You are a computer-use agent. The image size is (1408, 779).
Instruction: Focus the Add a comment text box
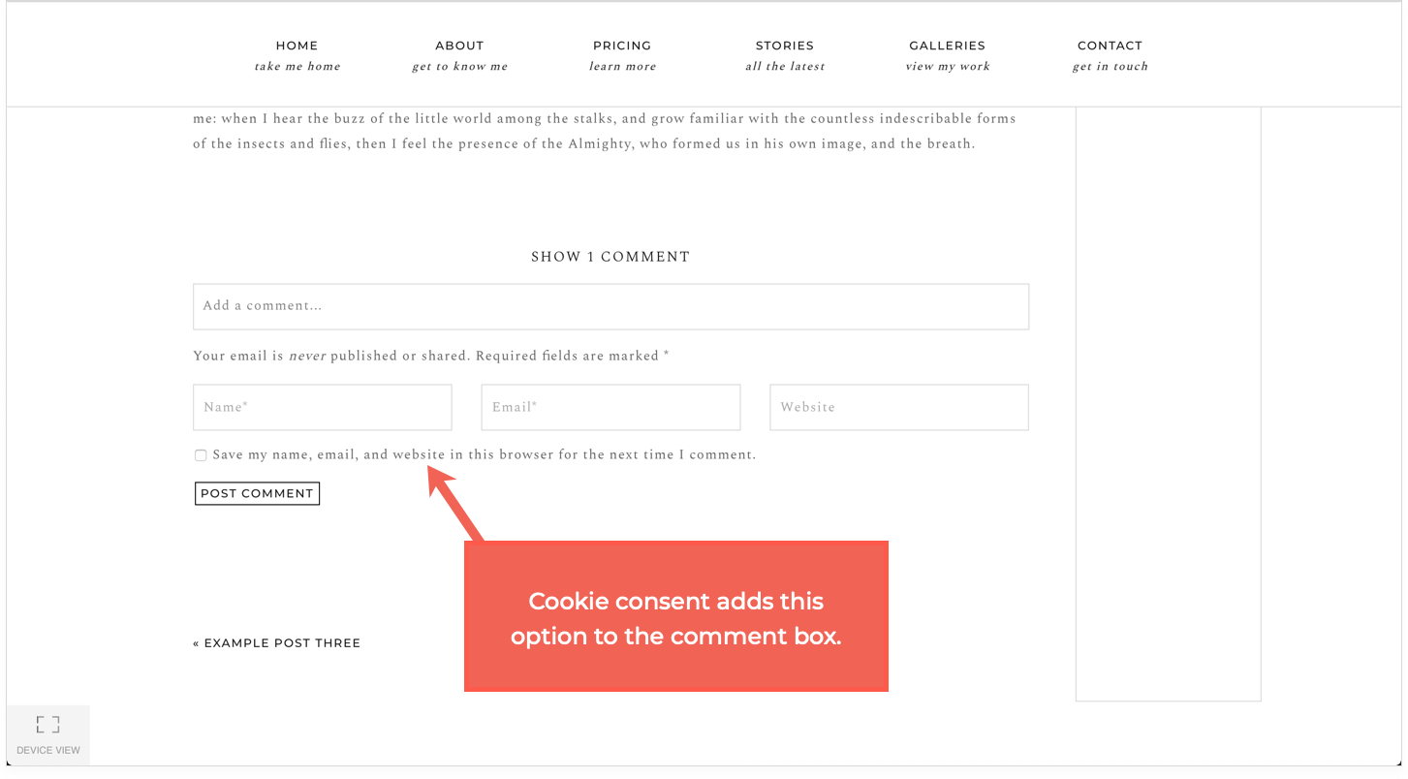[x=610, y=306]
